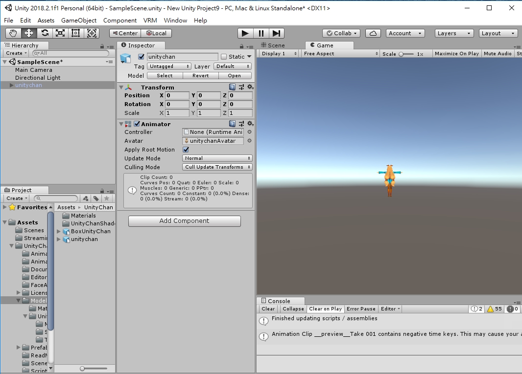Screen dimensions: 522x374
Task: Open the Controller object picker circle
Action: [249, 132]
